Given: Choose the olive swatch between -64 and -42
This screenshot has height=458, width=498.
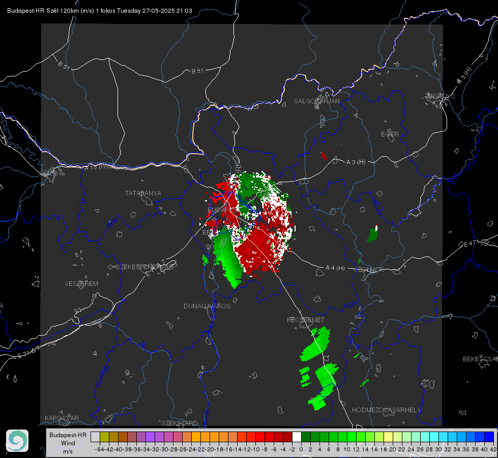Looking at the screenshot, I should [x=104, y=437].
